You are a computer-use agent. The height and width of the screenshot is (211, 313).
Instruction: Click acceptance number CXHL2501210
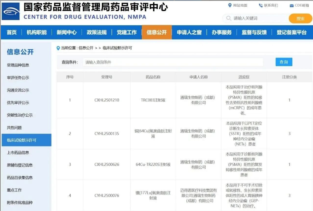coord(107,100)
